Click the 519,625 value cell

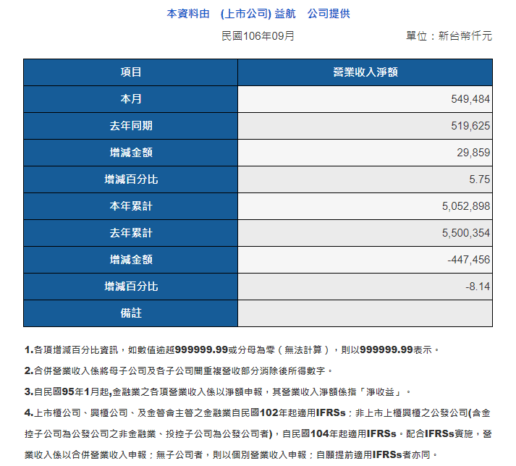[x=470, y=126]
